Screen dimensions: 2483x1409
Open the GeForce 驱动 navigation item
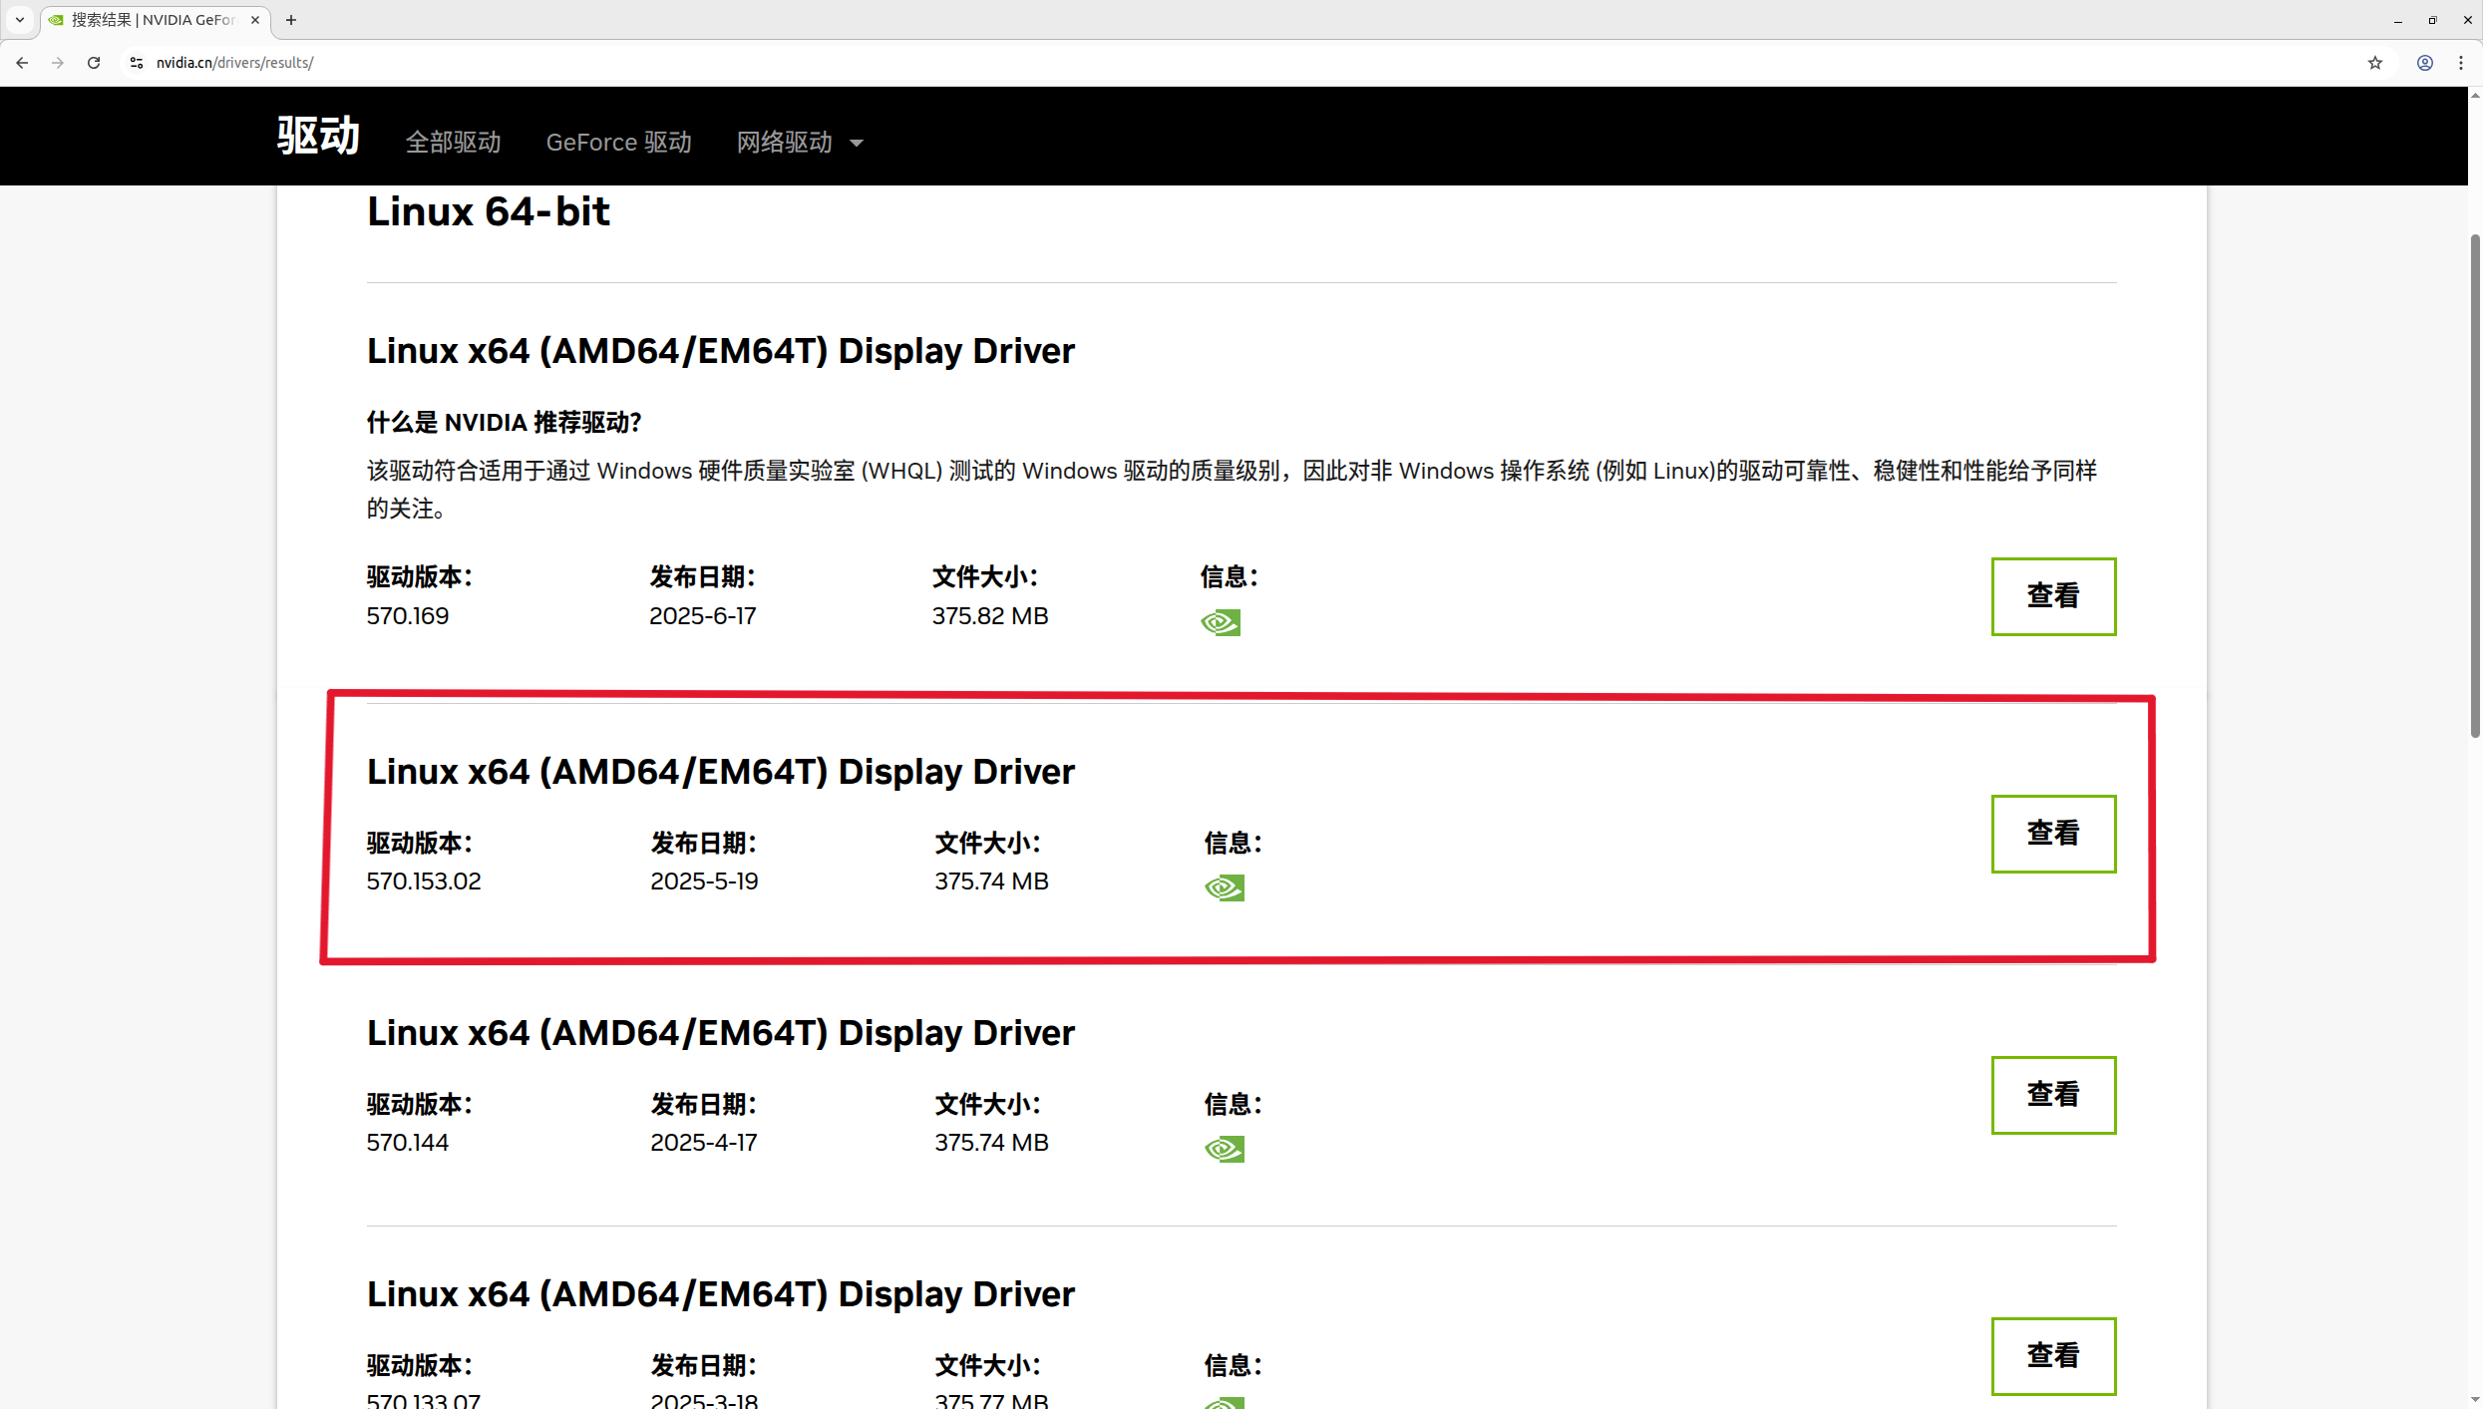(618, 143)
